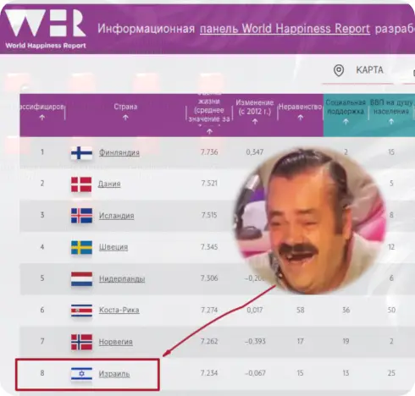
Task: Select GDP value 50 for Коста-Рика
Action: [391, 310]
